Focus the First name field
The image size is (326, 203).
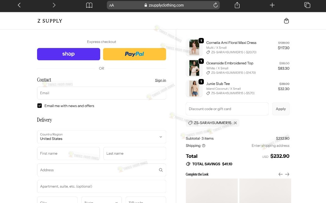tap(68, 153)
